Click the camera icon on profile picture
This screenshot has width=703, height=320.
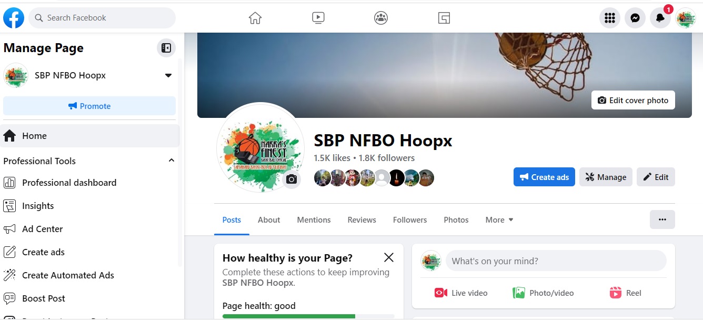tap(292, 179)
